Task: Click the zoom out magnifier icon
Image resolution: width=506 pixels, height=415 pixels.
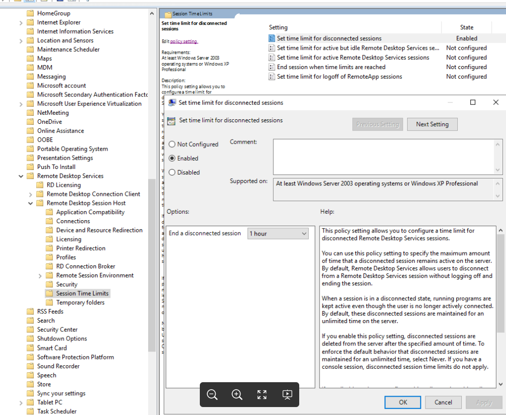Action: pyautogui.click(x=212, y=394)
